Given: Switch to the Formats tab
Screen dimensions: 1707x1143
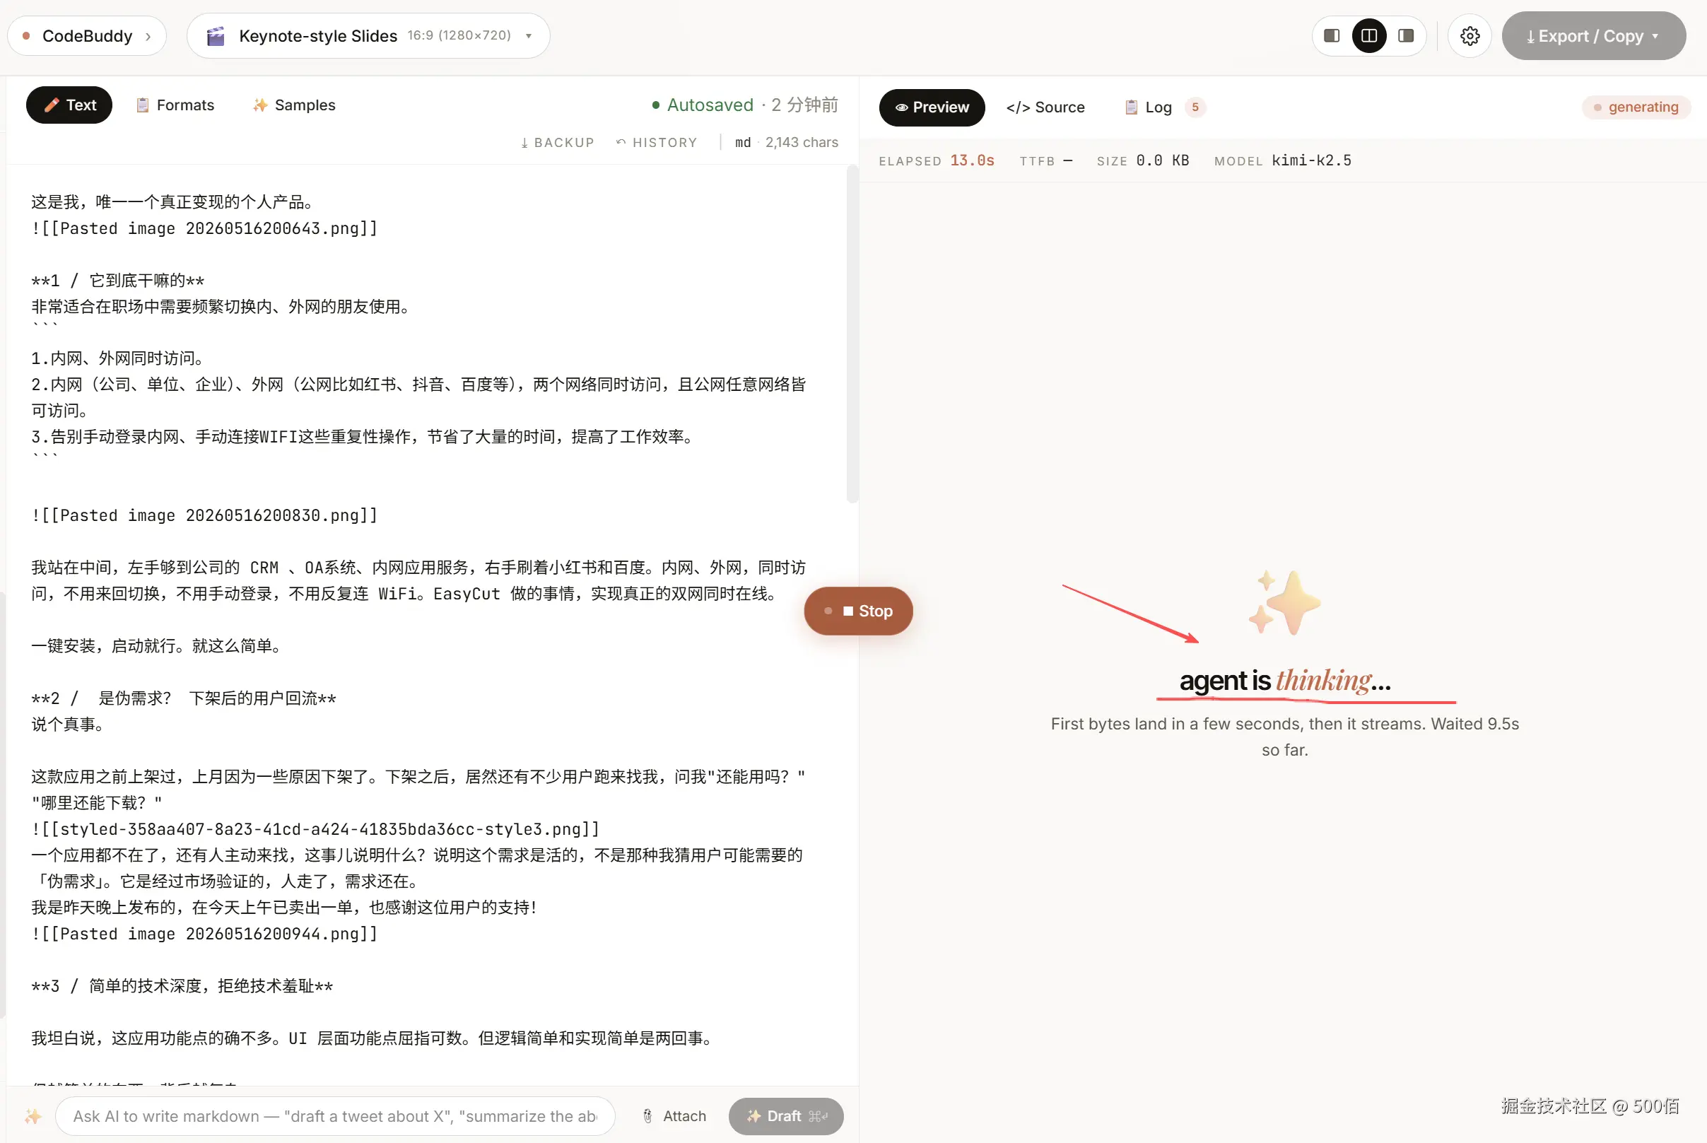Looking at the screenshot, I should click(175, 105).
